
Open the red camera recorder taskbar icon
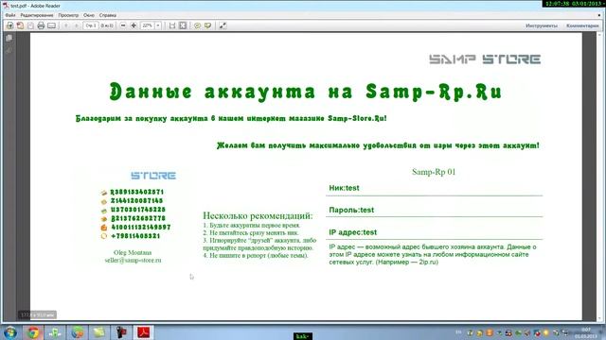(121, 331)
